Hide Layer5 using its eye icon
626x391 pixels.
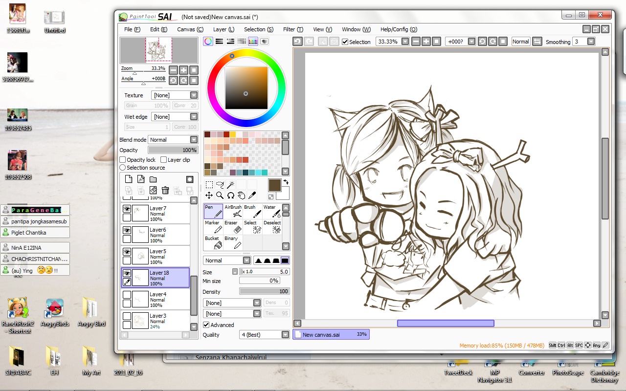[x=127, y=252]
